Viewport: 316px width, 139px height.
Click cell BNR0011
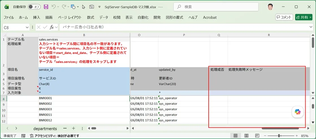[84, 115]
